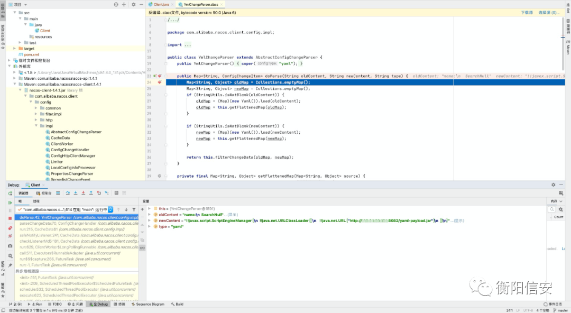The height and width of the screenshot is (313, 571).
Task: Open the Build tool window tab
Action: [177, 304]
